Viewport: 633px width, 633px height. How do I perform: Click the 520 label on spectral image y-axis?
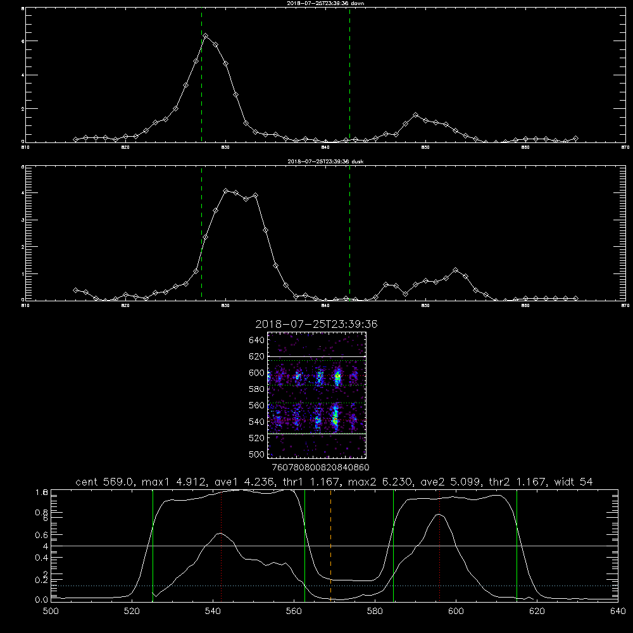coord(257,438)
